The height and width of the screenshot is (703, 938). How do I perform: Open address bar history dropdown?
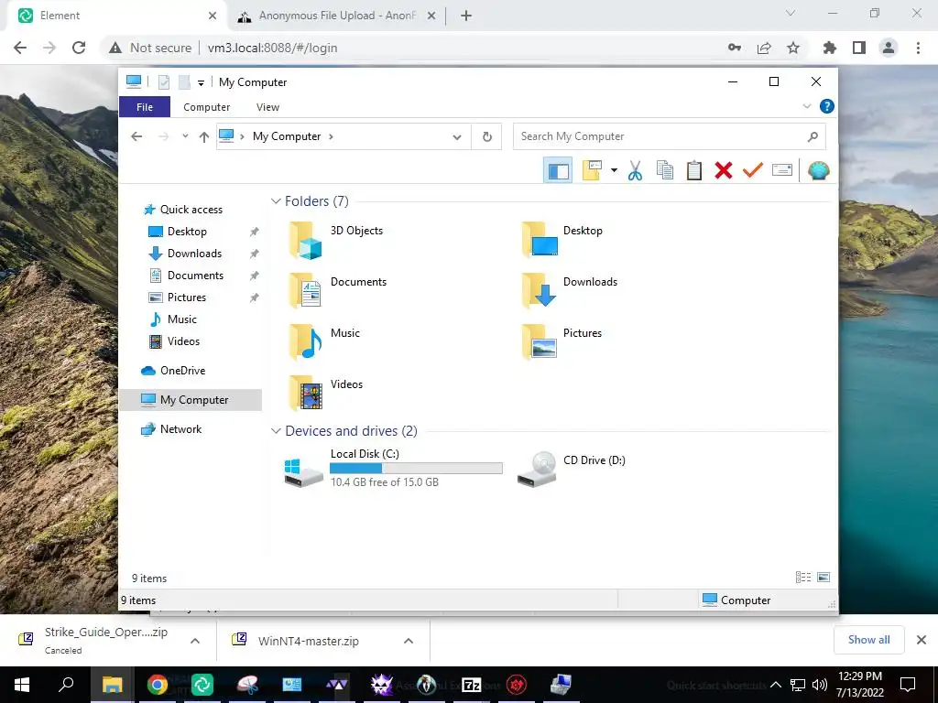[457, 137]
